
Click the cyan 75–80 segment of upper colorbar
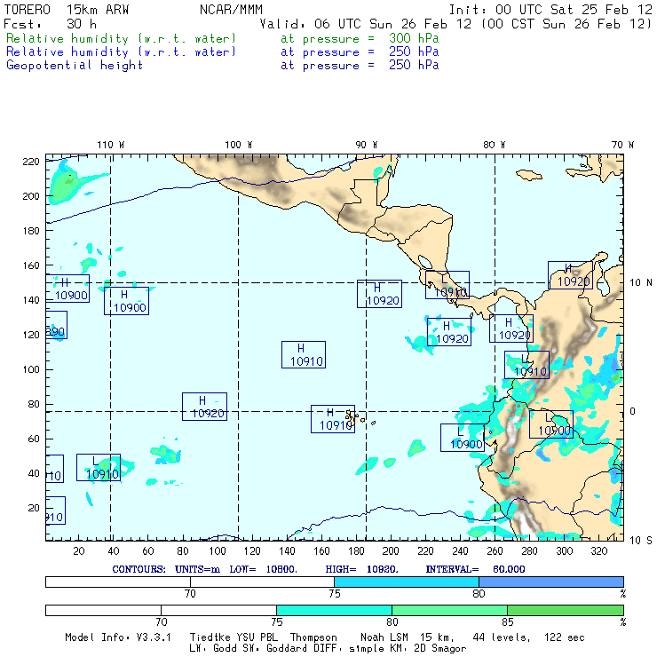pyautogui.click(x=407, y=582)
